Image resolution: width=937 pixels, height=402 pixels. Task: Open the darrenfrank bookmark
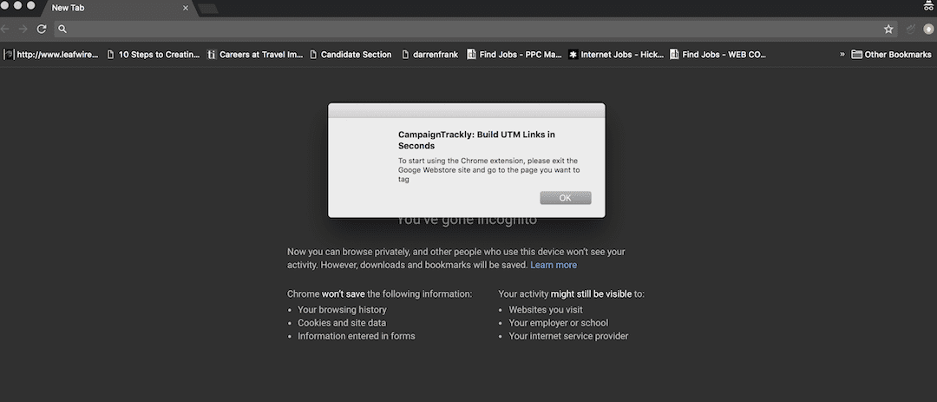(430, 55)
